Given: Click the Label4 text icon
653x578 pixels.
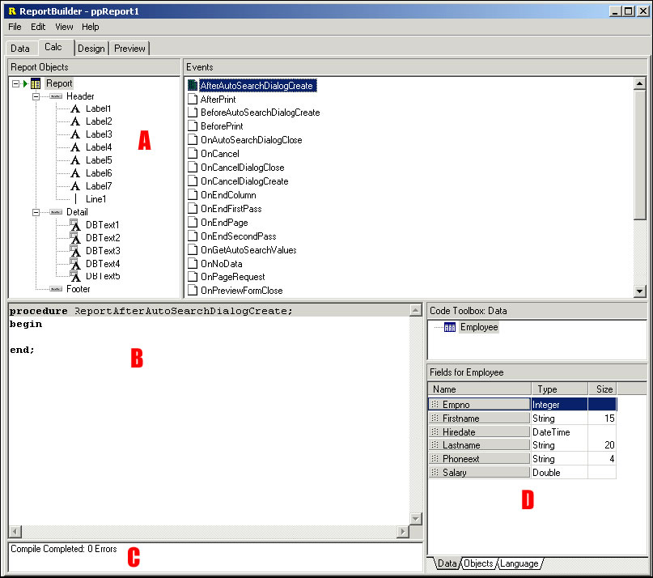Looking at the screenshot, I should tap(75, 147).
